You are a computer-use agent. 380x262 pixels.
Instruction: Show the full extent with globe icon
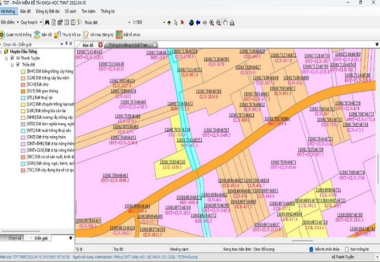tap(190, 23)
